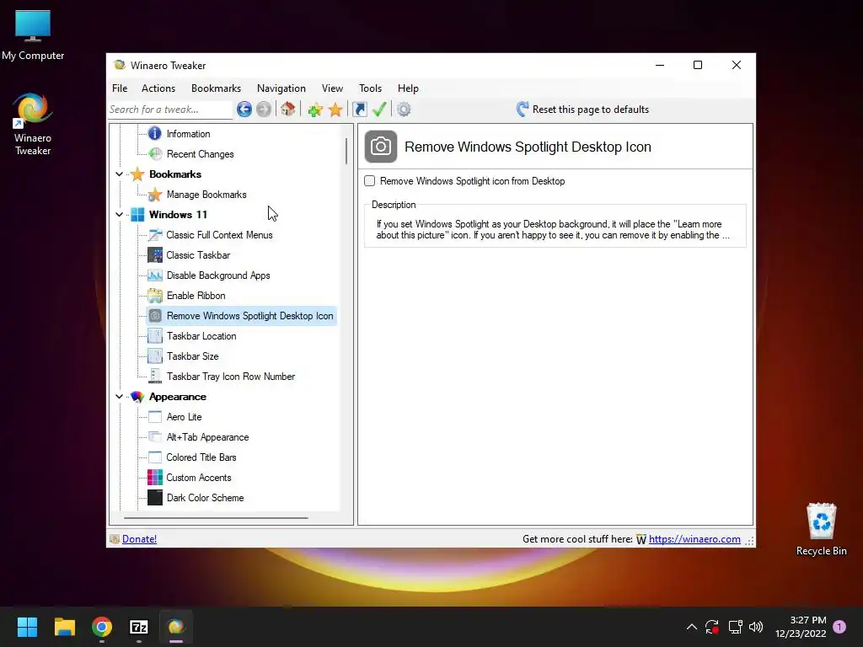Go back with the blue arrow toolbar button
Viewport: 863px width, 647px height.
point(244,110)
